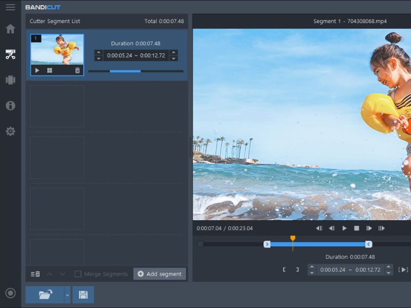
Task: Open the Information sidebar icon
Action: [10, 106]
